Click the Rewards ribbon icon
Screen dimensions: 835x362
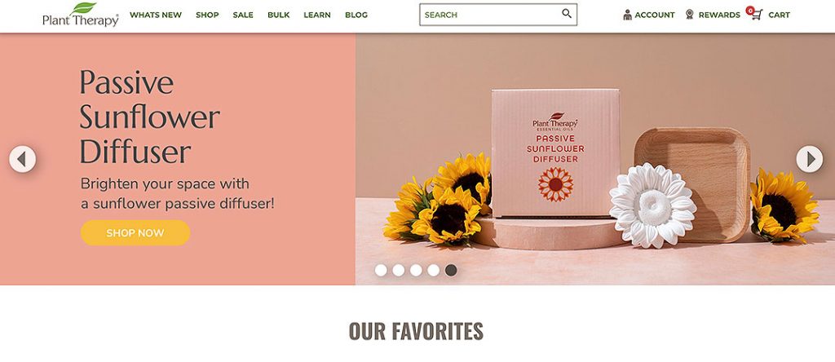pos(690,15)
